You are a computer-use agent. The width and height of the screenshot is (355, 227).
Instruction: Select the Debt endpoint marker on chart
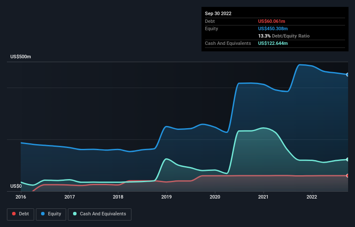pyautogui.click(x=348, y=176)
